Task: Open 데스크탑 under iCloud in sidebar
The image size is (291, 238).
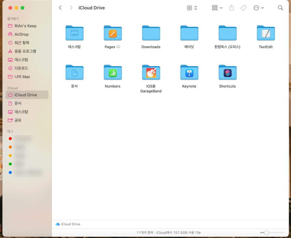Action: click(27, 112)
